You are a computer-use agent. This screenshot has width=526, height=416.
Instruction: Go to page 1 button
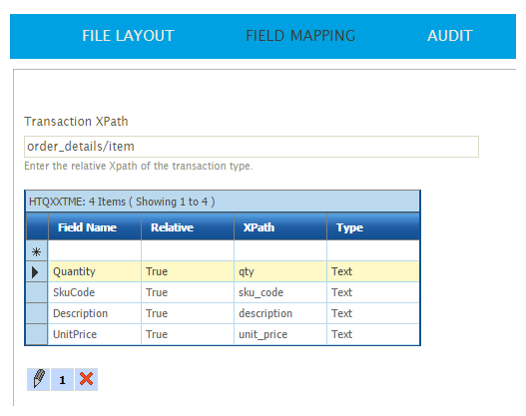(63, 379)
